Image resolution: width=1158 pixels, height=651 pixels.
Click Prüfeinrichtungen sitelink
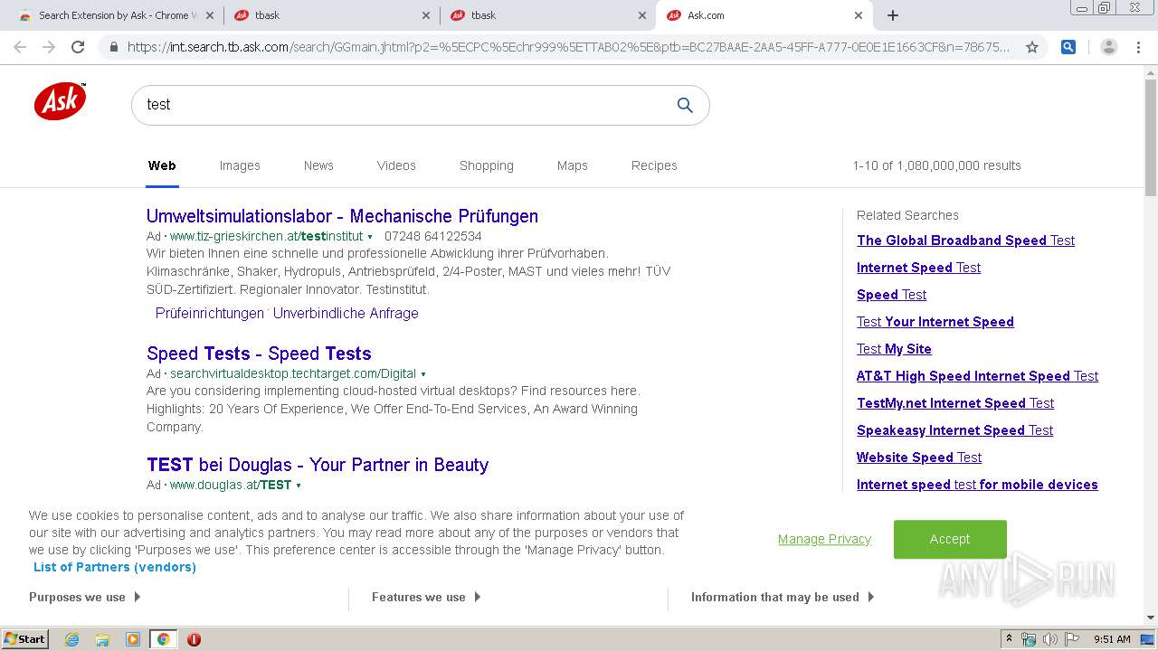tap(209, 313)
